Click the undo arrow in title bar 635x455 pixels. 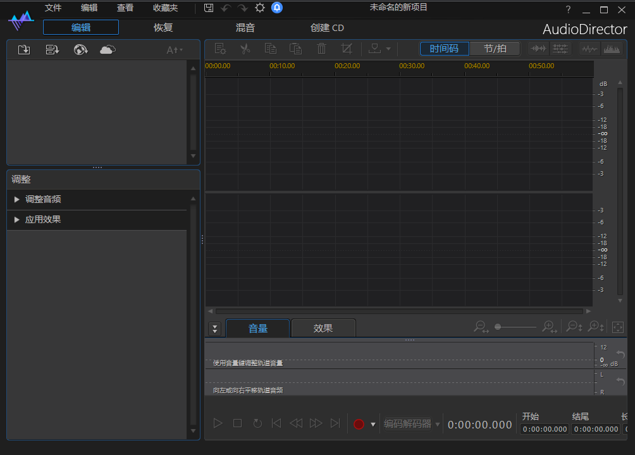point(226,8)
